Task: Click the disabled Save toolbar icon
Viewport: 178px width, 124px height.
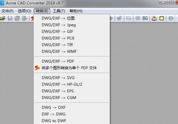Action: coord(10,18)
